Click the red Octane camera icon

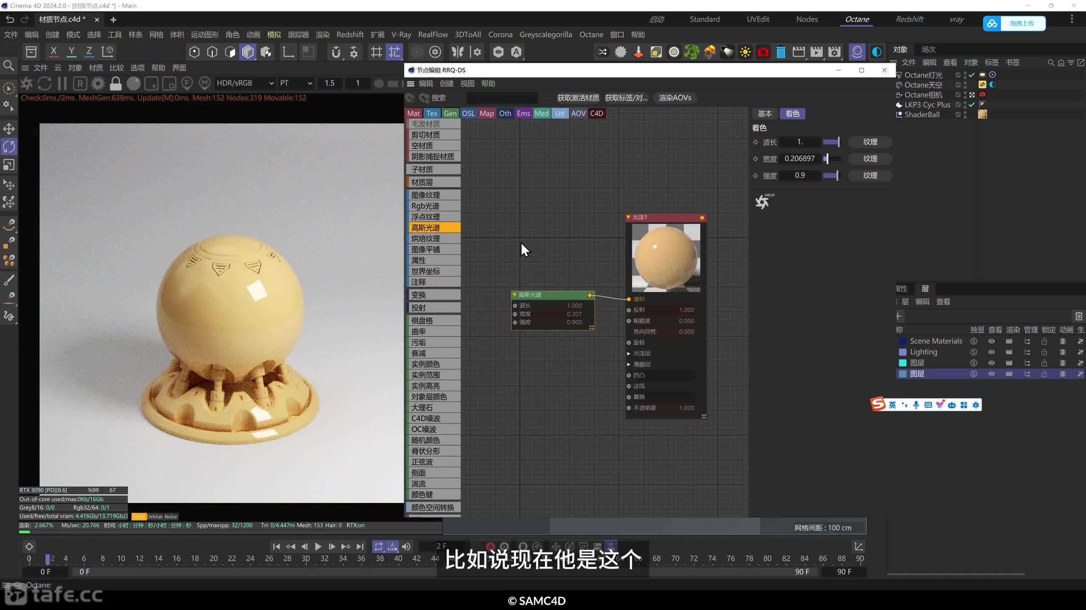pos(763,52)
